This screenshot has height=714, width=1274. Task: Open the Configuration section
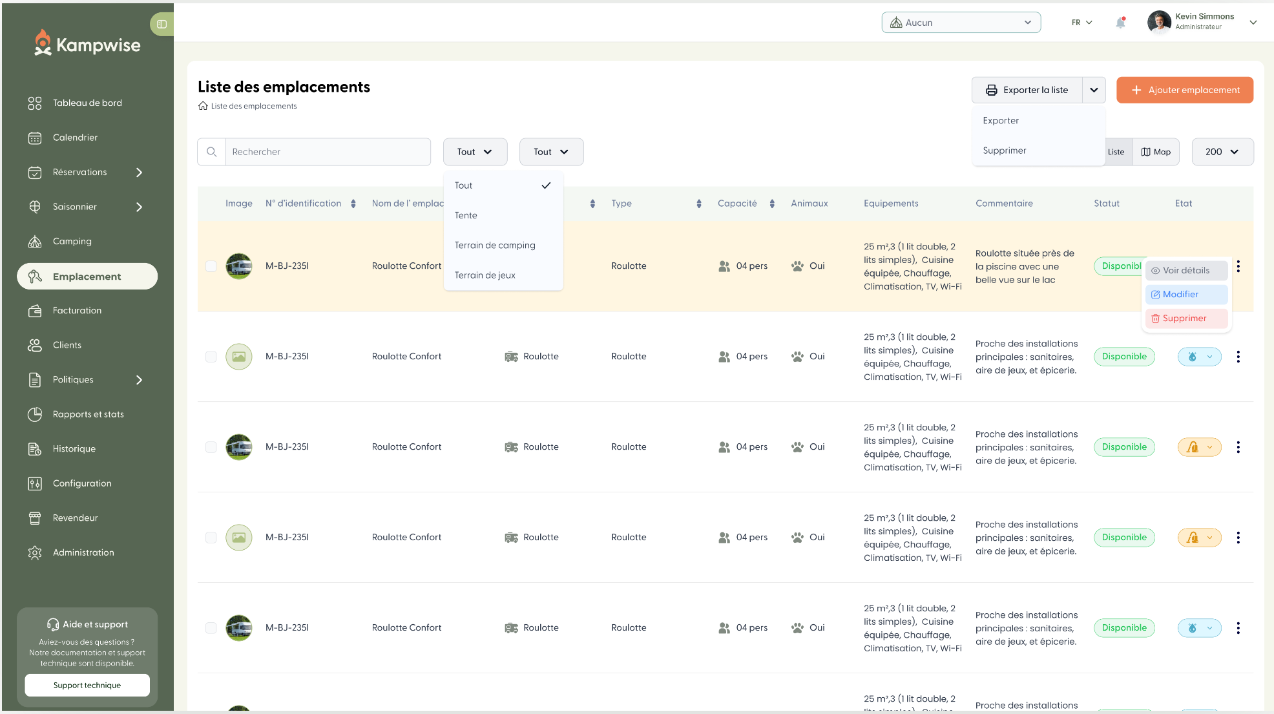tap(82, 483)
